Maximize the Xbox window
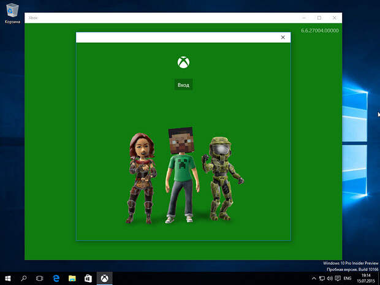This screenshot has height=285, width=380. point(319,18)
